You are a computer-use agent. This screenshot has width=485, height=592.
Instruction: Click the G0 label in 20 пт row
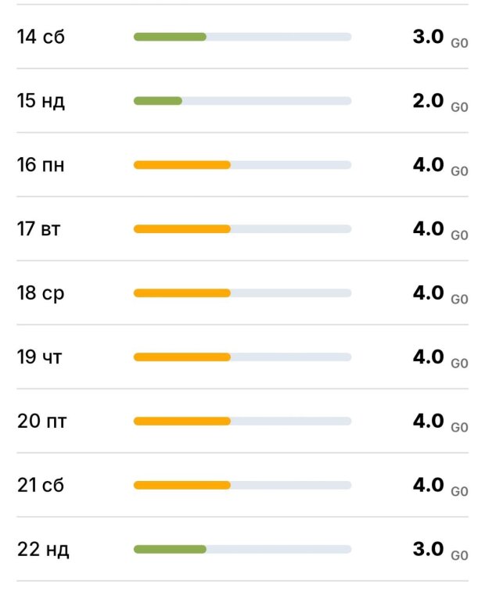click(x=459, y=428)
